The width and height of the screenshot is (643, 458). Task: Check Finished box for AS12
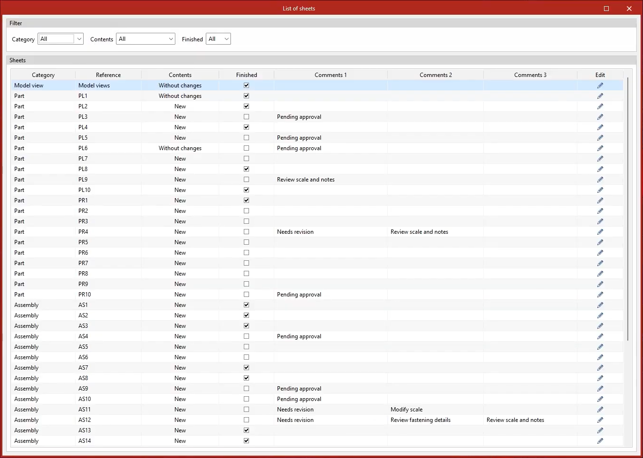point(246,420)
